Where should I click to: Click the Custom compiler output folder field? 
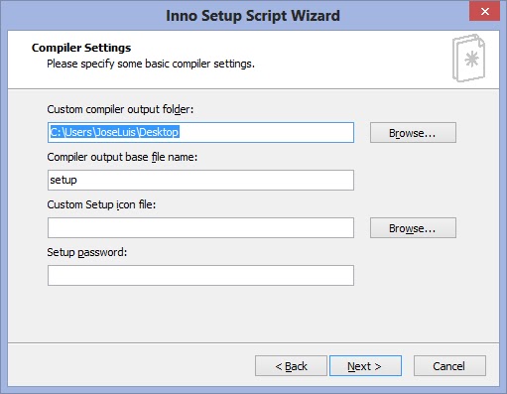click(200, 132)
